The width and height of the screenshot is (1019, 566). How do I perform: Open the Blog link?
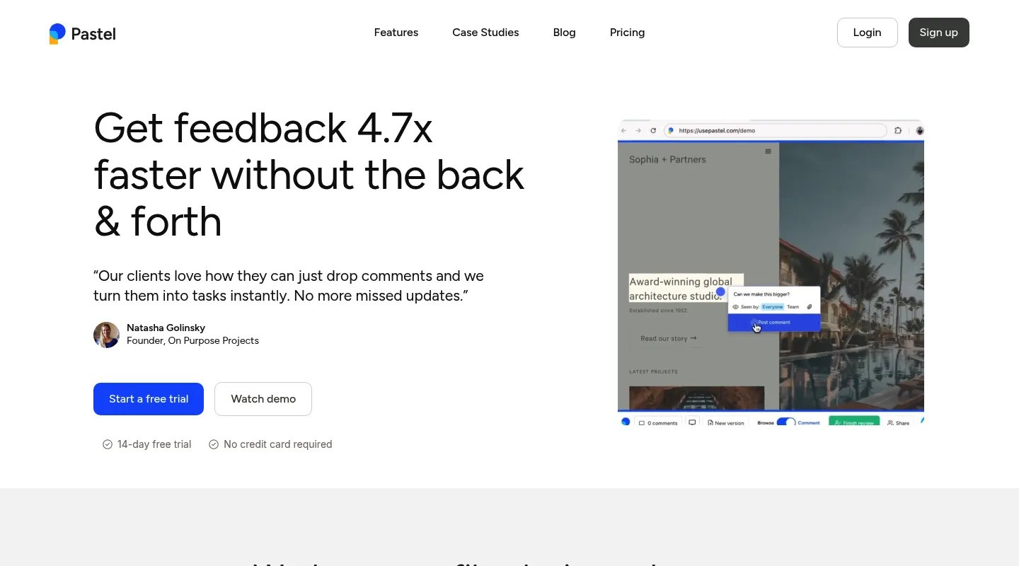tap(564, 33)
